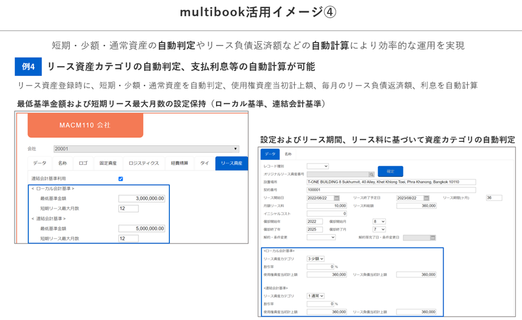The width and height of the screenshot is (522, 320).
Task: Switch to the 名称 tab in lease form
Action: [x=288, y=154]
